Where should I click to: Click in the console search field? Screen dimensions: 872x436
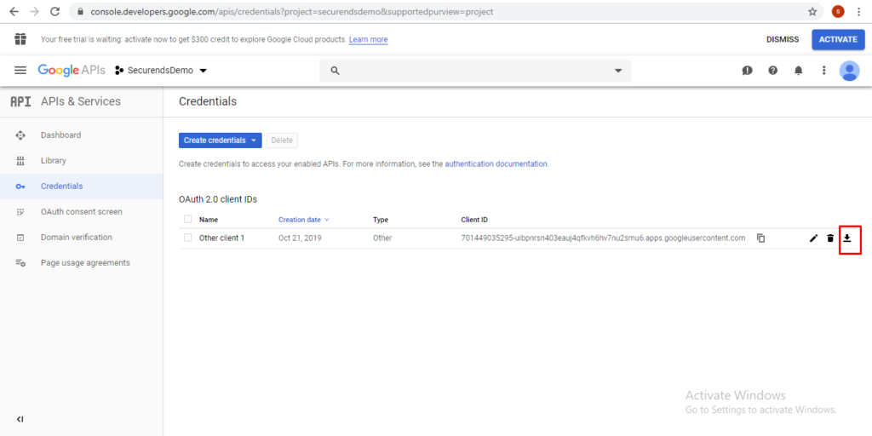click(475, 71)
